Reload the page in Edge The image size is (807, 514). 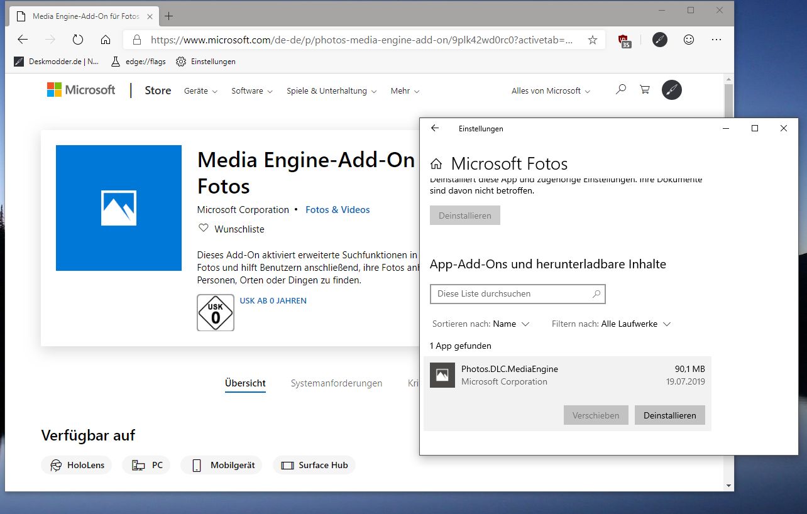(x=78, y=40)
